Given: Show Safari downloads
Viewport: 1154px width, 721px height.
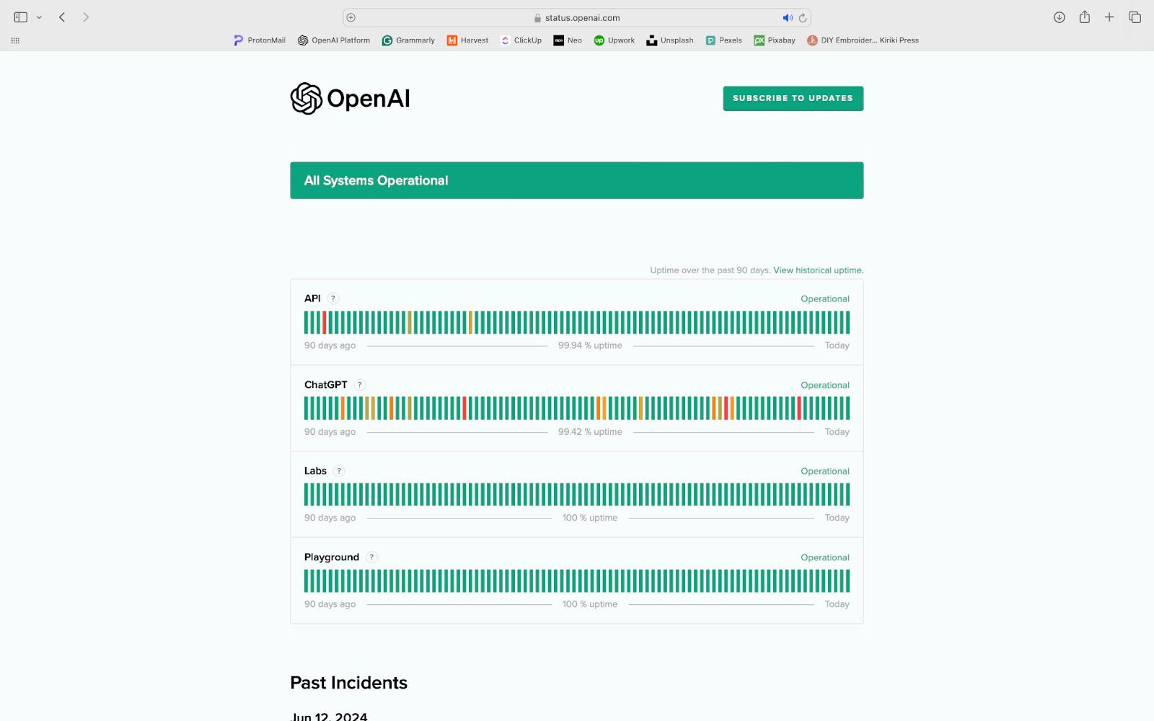Looking at the screenshot, I should (1059, 17).
